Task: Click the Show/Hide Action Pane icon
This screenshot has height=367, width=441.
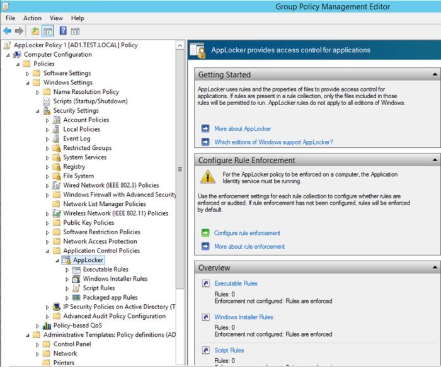Action: pos(75,30)
